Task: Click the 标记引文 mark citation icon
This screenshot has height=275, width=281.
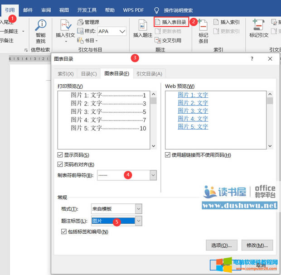Action: pos(259,25)
